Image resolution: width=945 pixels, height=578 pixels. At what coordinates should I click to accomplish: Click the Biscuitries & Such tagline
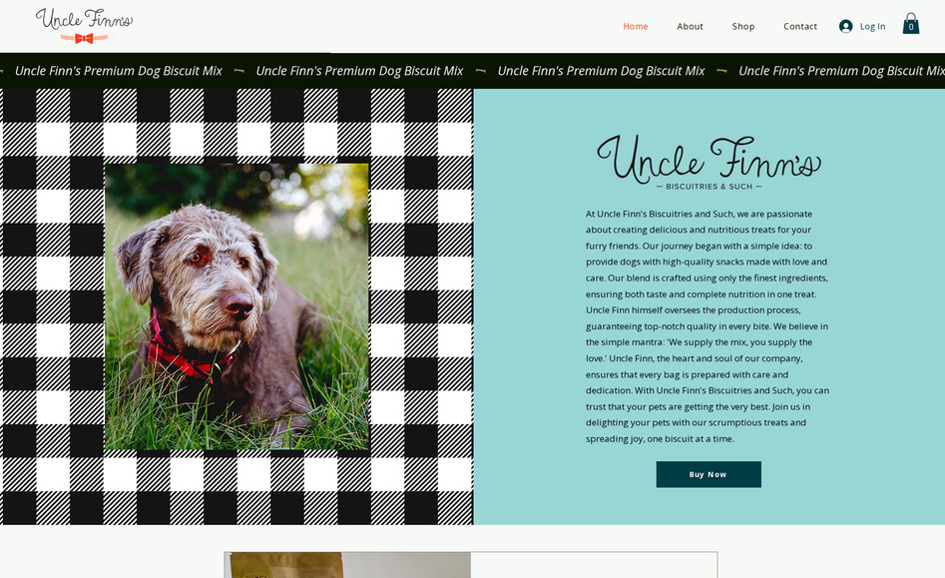[x=709, y=187]
